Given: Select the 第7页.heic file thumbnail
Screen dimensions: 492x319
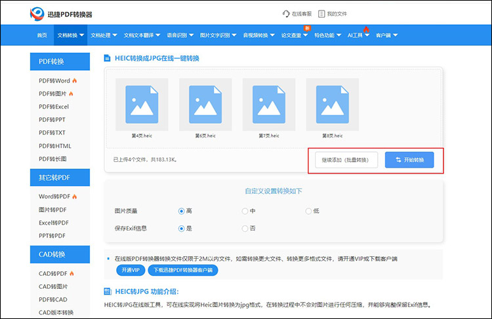Looking at the screenshot, I should coord(269,104).
